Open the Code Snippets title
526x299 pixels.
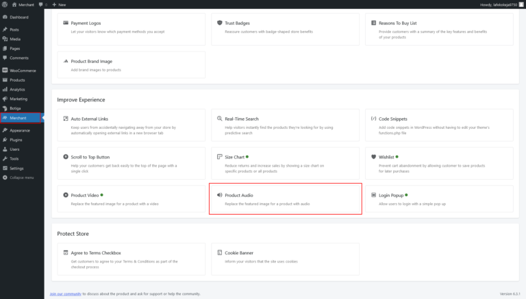tap(393, 119)
